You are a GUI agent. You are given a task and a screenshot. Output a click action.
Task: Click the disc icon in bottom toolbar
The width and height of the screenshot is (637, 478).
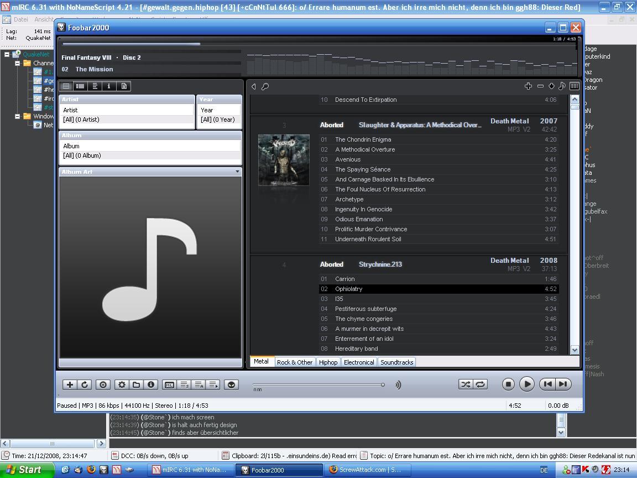(103, 385)
